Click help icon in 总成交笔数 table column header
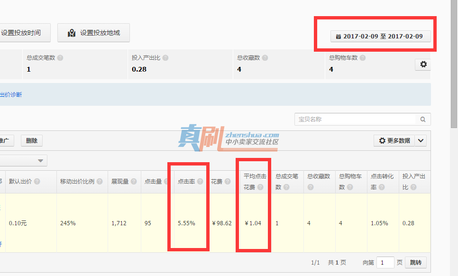Viewport: 458px width, 276px height. [286, 187]
